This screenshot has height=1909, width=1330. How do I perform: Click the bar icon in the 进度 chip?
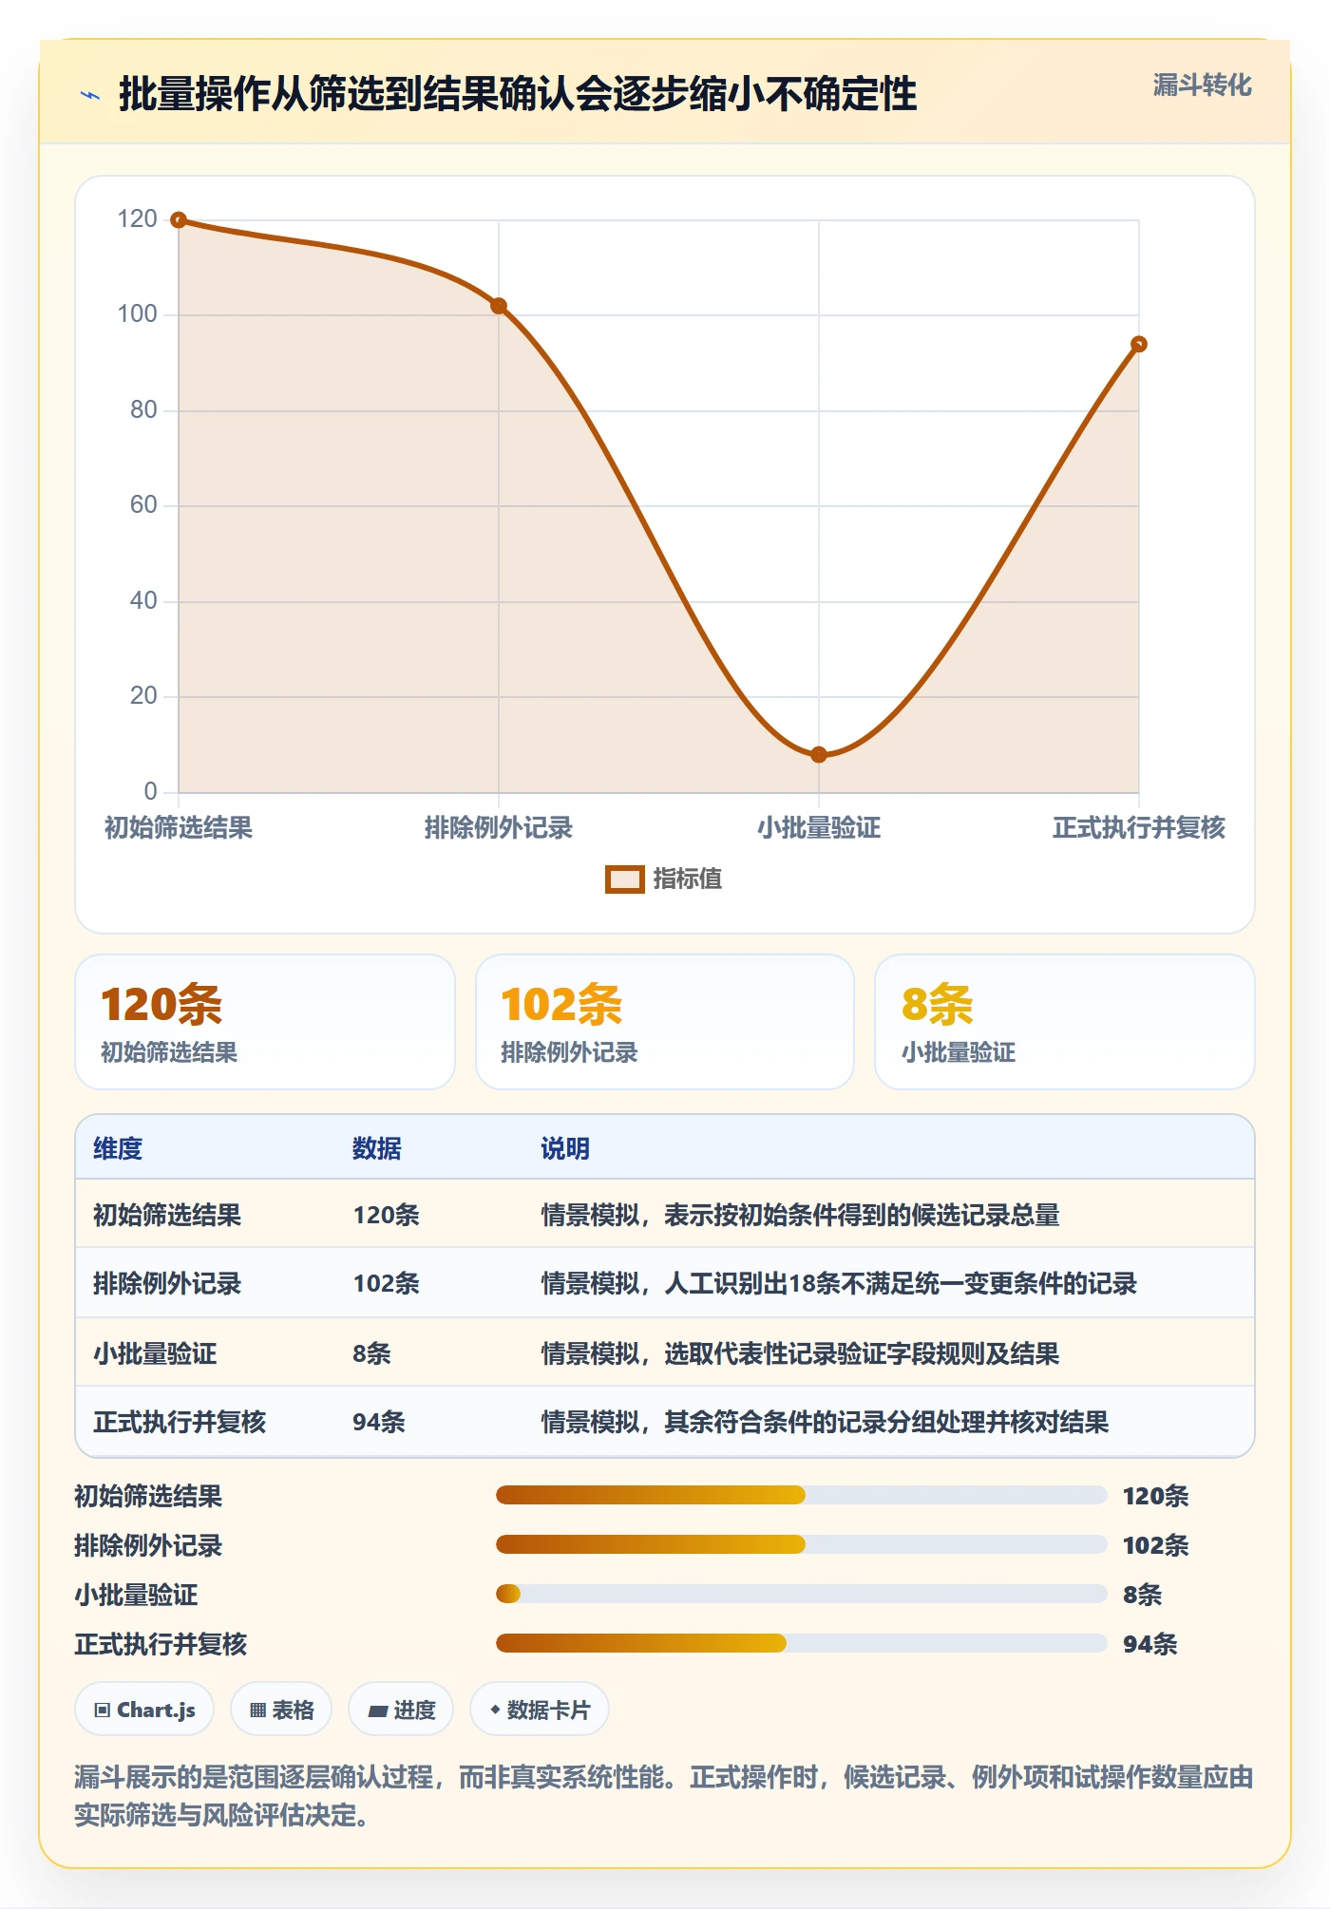click(x=378, y=1711)
